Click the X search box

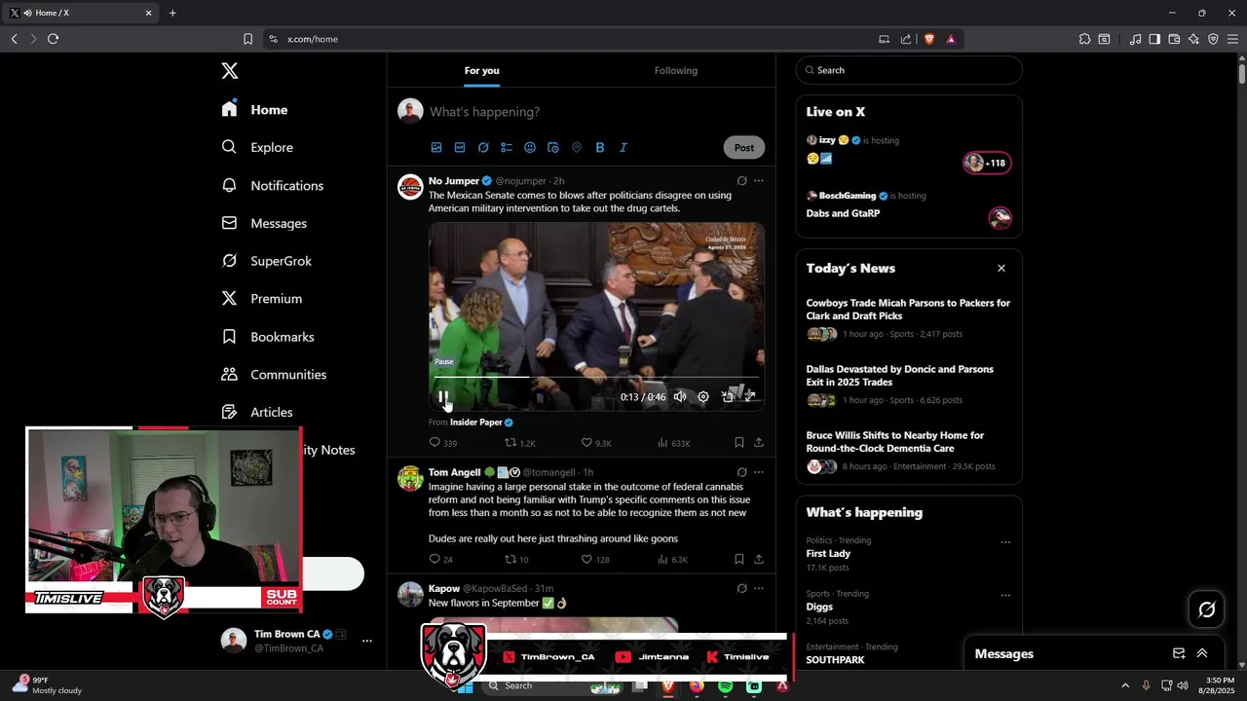point(909,70)
